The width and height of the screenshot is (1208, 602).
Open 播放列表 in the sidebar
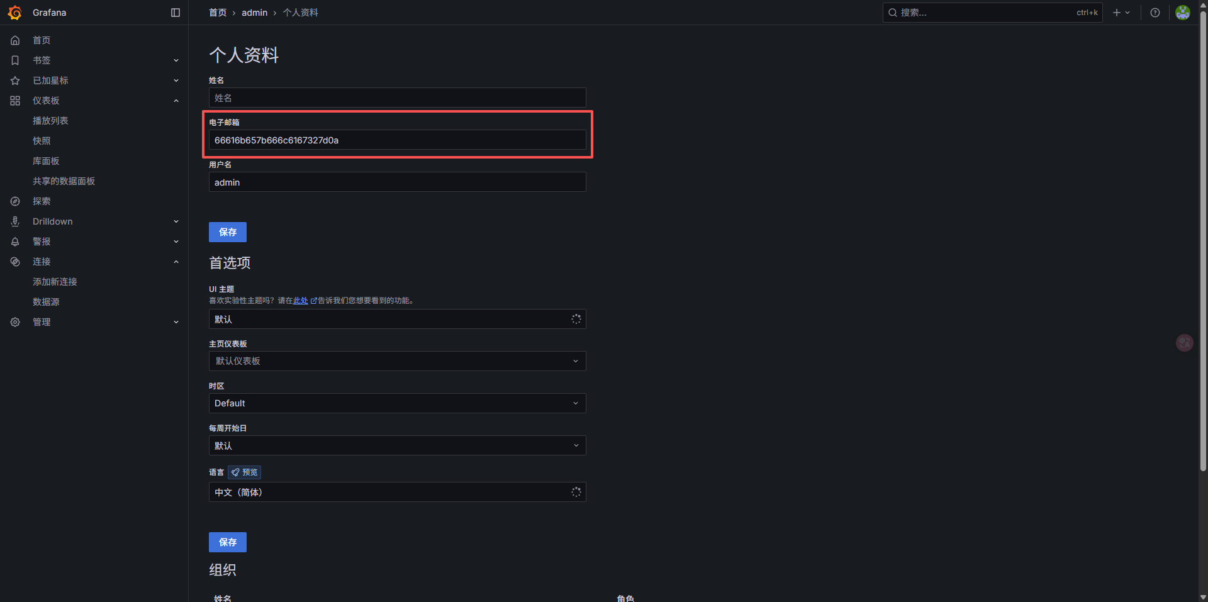click(x=50, y=121)
